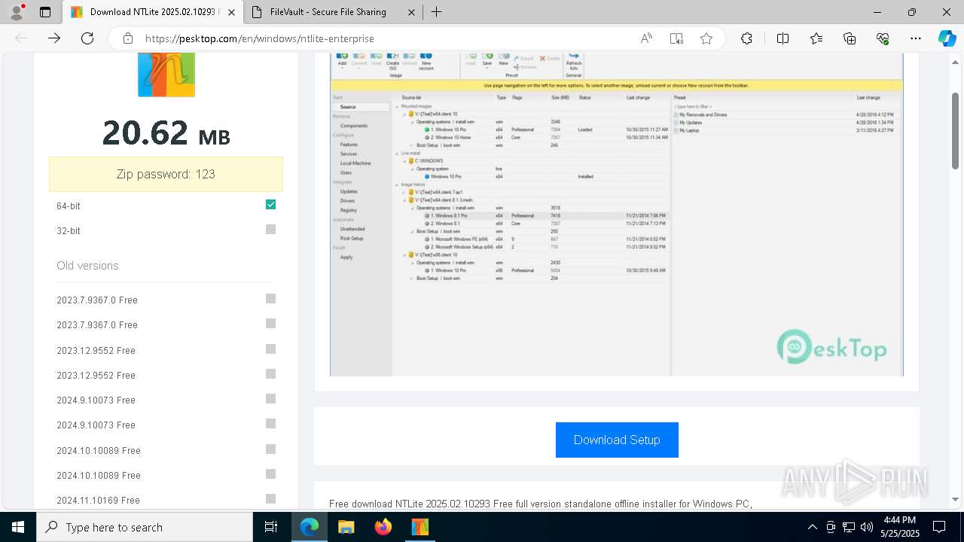The height and width of the screenshot is (542, 964).
Task: Open Collections panel
Action: [850, 38]
